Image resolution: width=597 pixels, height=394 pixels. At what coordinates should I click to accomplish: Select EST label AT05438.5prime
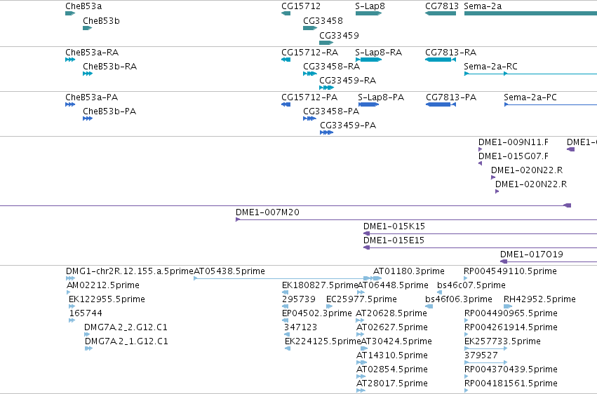(x=229, y=271)
